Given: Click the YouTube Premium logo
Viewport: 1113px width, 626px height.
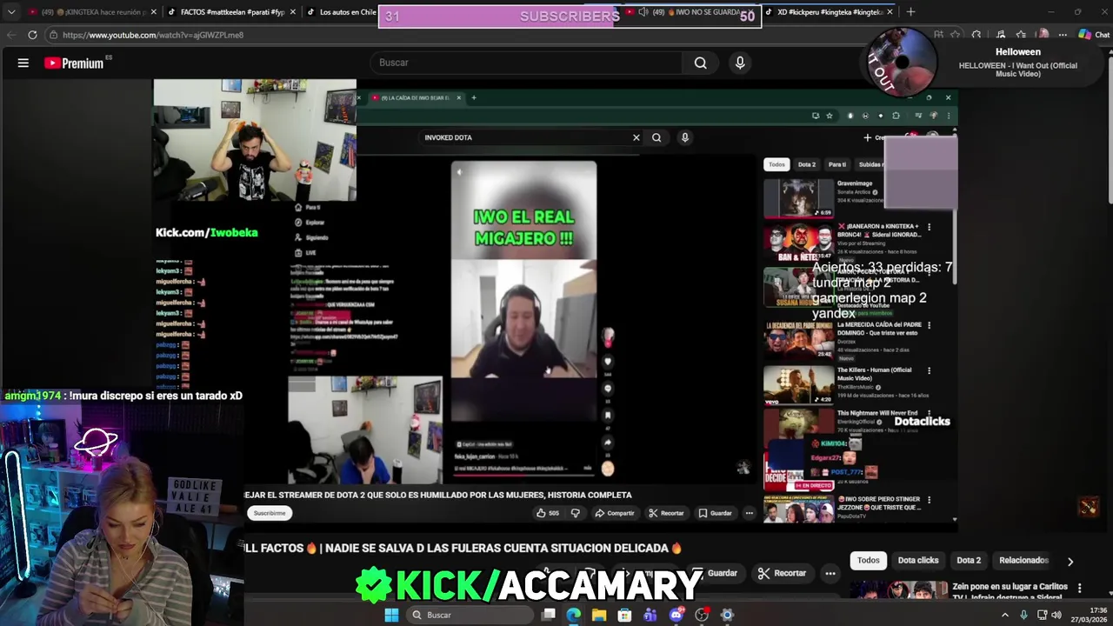Looking at the screenshot, I should [x=74, y=63].
